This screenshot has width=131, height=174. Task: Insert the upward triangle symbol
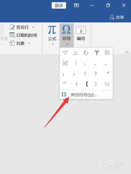tap(75, 53)
